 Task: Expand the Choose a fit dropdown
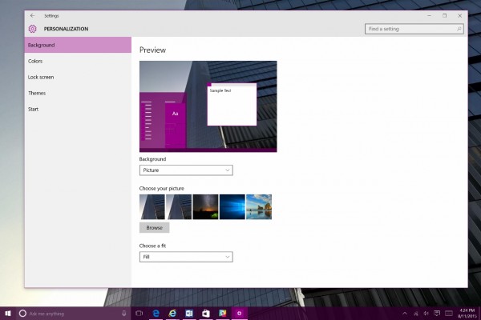click(x=186, y=257)
